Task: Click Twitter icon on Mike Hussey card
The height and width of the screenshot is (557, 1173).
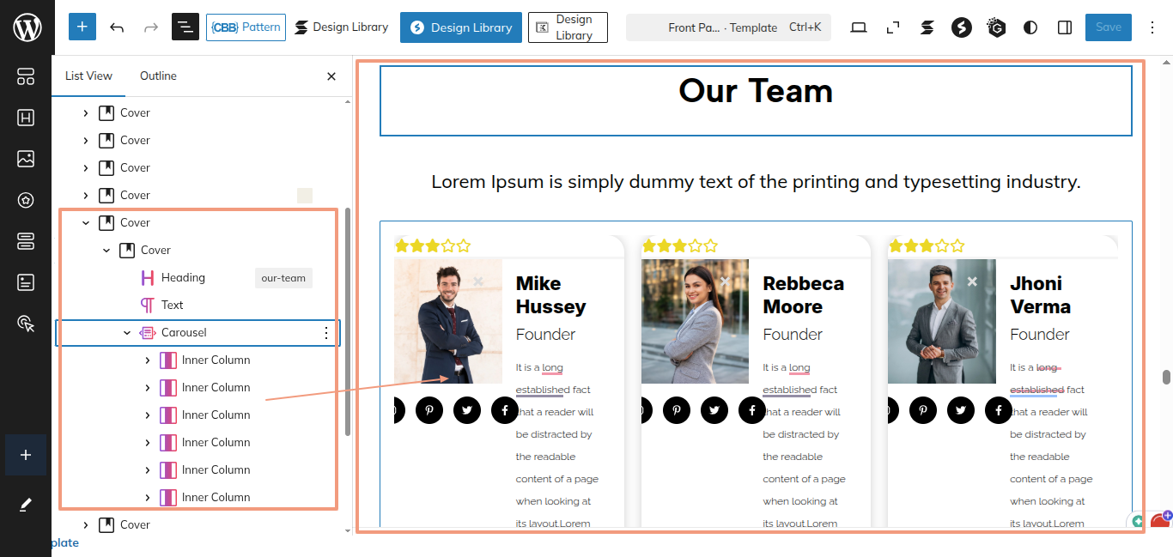Action: 466,410
